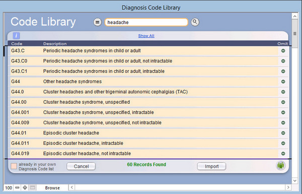
Task: Click the green people icon
Action: tap(281, 165)
